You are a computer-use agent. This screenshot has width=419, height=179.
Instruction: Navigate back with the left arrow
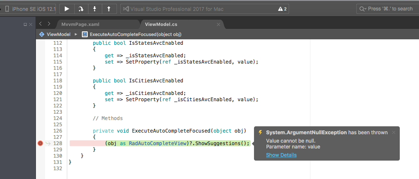pos(40,24)
